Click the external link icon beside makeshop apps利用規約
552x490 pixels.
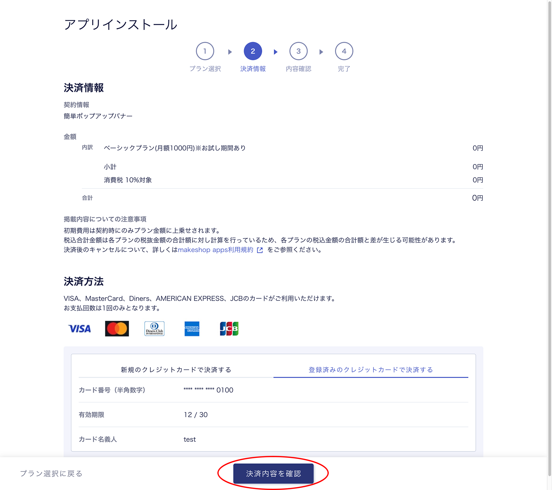click(x=260, y=250)
